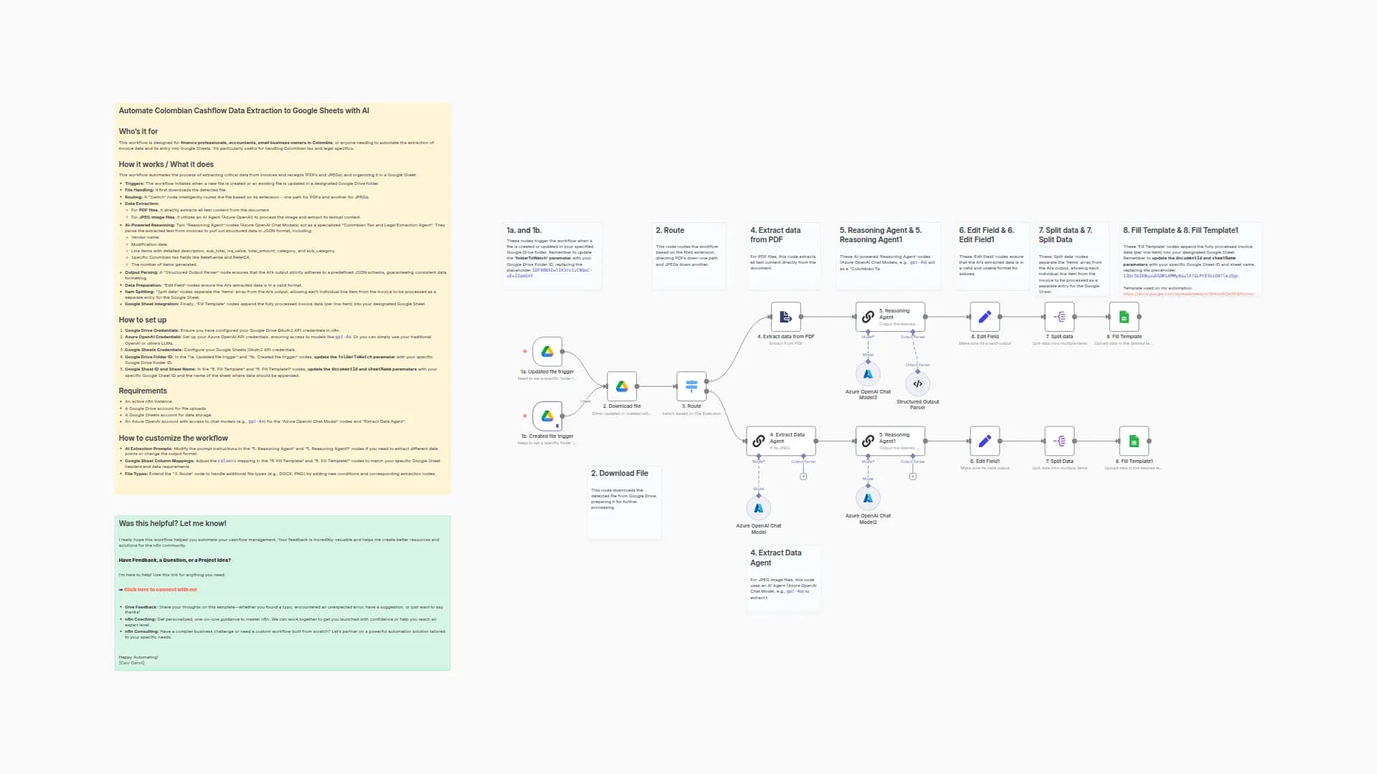
Task: Click plus under Reasoning Agent1 Output Parser connector
Action: point(913,477)
